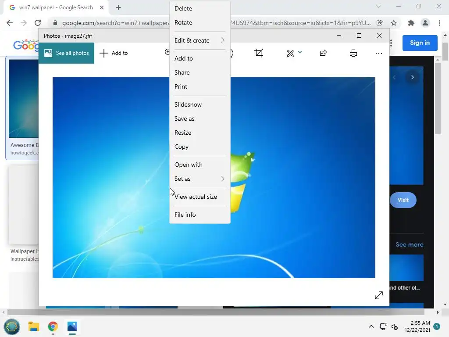
Task: Choose Print in the context menu
Action: click(x=200, y=86)
